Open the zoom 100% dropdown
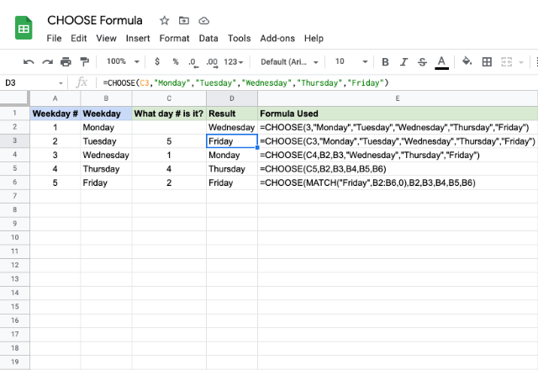The image size is (538, 370). (123, 61)
